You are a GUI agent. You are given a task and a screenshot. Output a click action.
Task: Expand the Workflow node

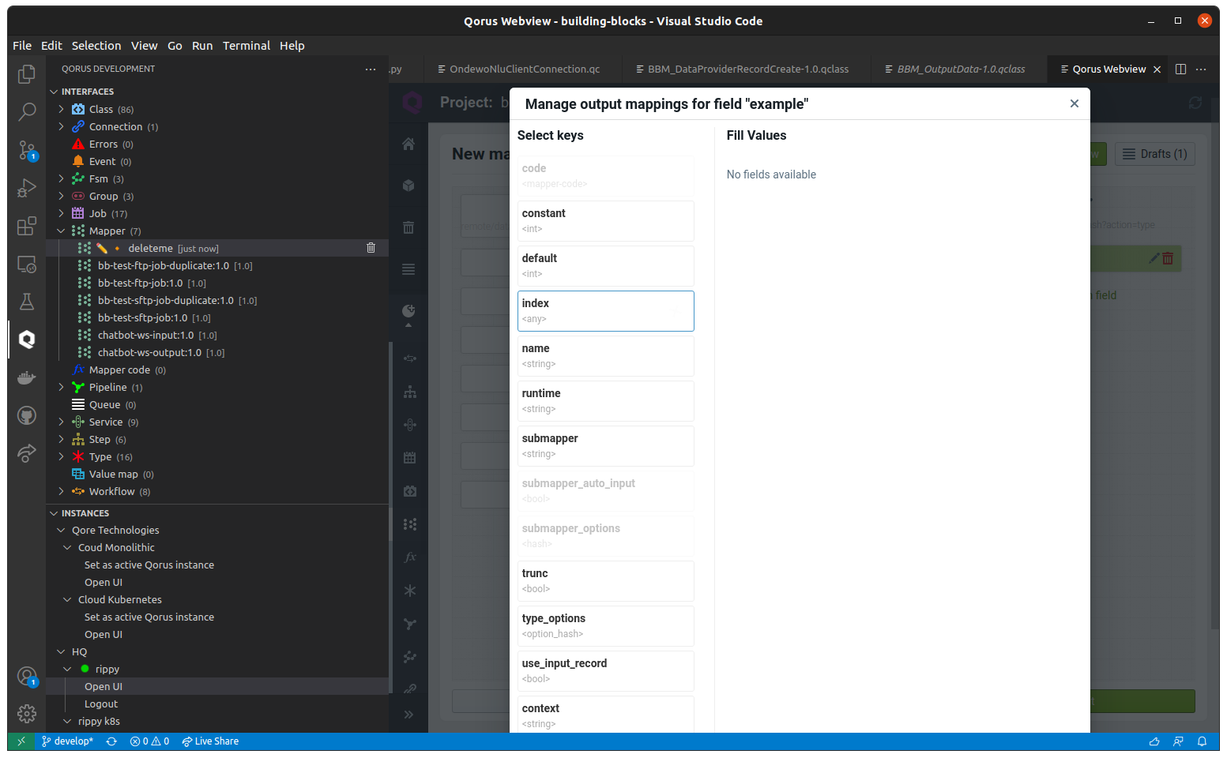tap(61, 491)
